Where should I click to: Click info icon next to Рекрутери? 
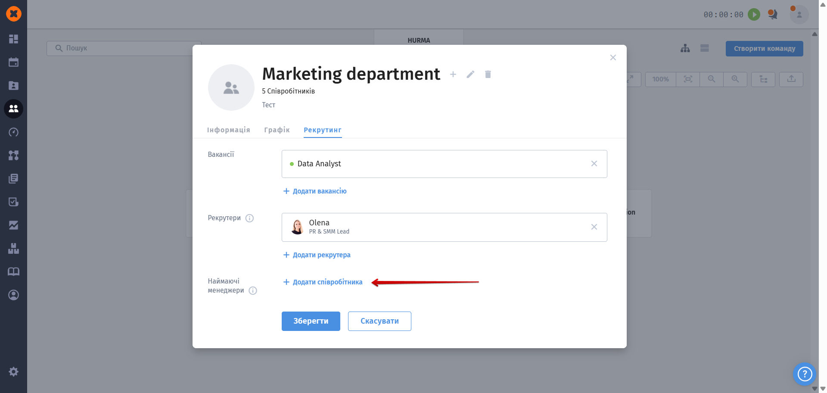click(x=249, y=218)
